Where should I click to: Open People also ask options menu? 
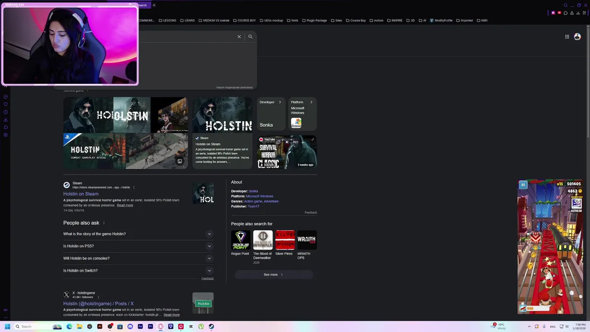(x=104, y=223)
